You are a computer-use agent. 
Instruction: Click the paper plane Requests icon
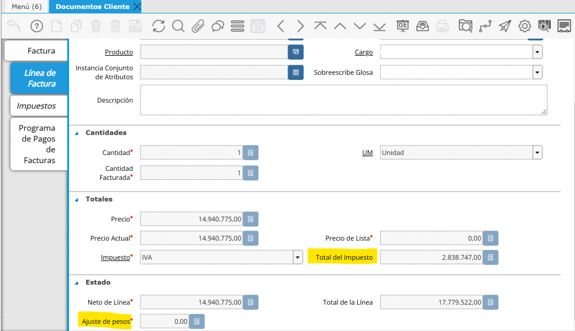(505, 26)
